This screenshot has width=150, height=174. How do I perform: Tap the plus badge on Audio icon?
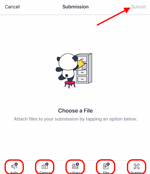[16, 164]
